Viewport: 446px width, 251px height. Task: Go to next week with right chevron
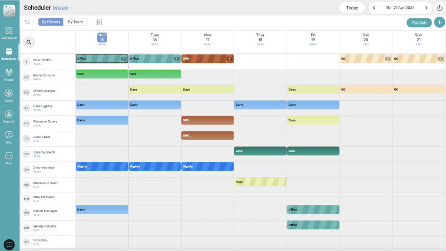(x=426, y=8)
